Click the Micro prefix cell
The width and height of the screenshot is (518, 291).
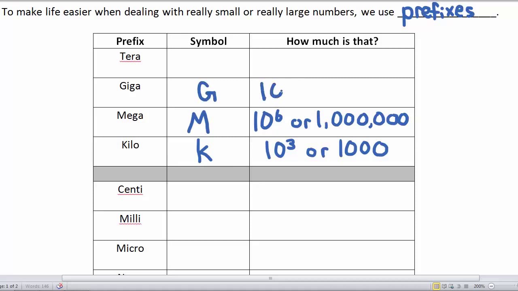click(130, 255)
